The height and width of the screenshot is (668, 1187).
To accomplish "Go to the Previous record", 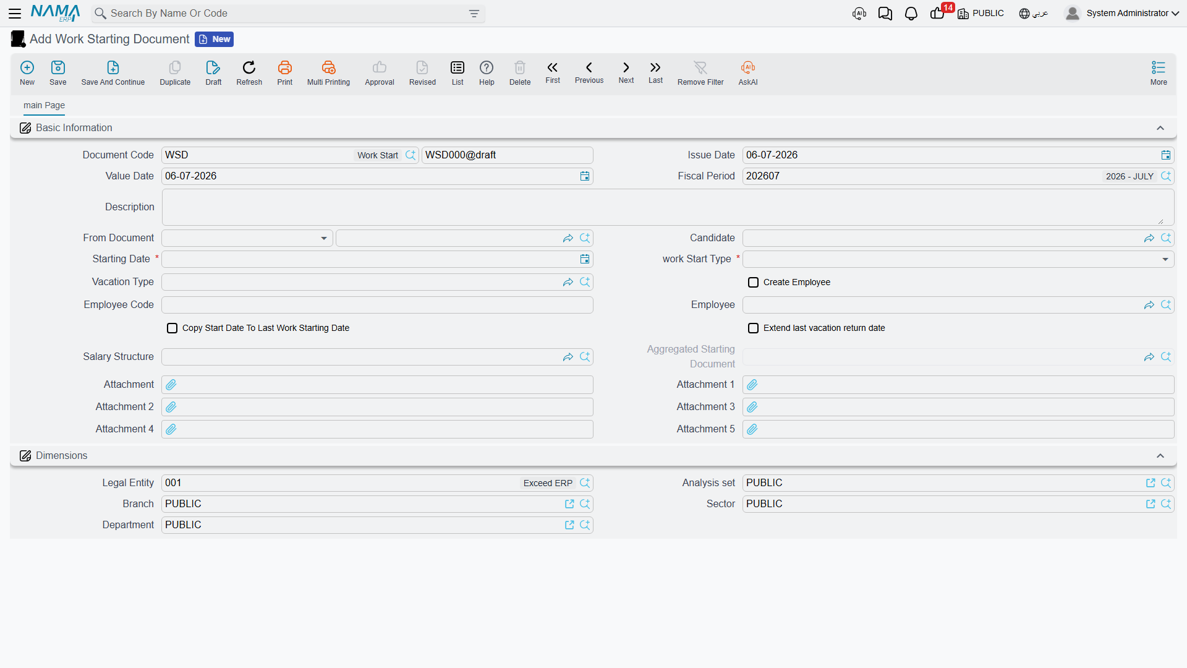I will (589, 72).
